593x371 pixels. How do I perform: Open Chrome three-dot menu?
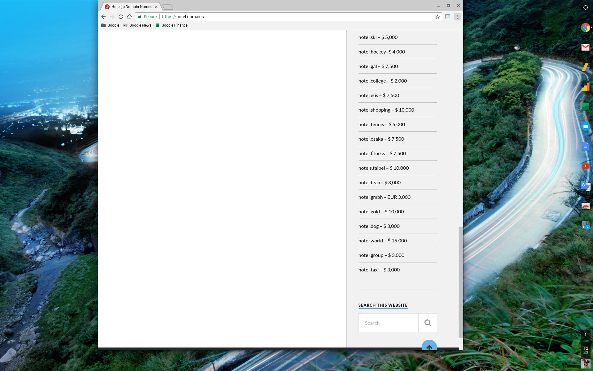click(x=458, y=17)
